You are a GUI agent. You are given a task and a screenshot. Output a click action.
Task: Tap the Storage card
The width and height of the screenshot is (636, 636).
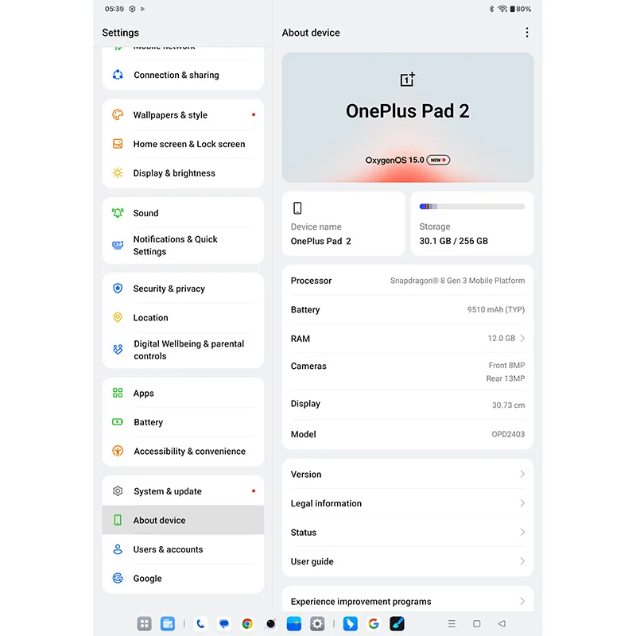point(471,223)
